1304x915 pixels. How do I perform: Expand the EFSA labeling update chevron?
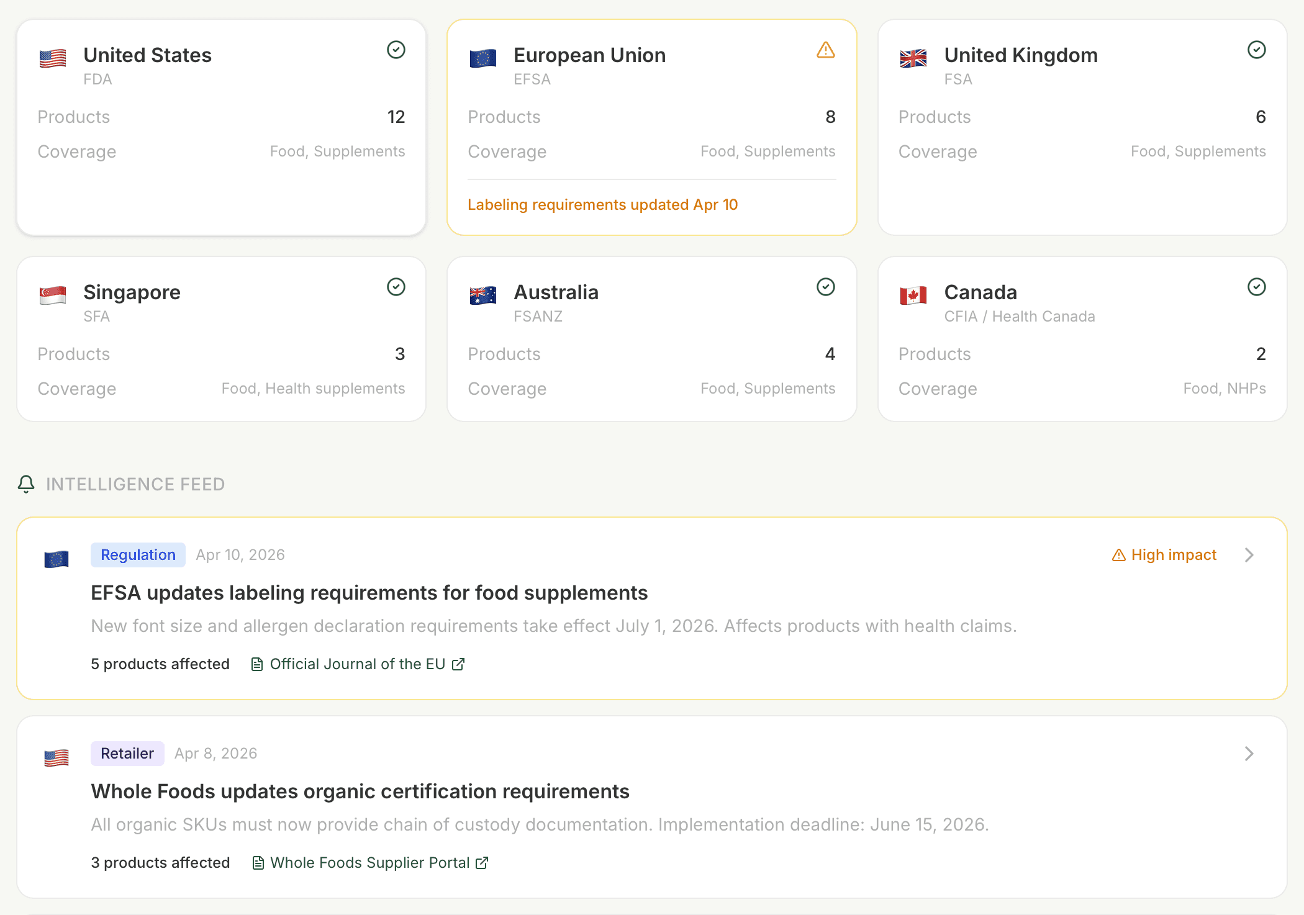[1249, 555]
